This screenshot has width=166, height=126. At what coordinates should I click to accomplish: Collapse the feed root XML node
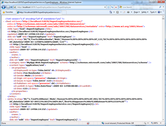coord(3,22)
